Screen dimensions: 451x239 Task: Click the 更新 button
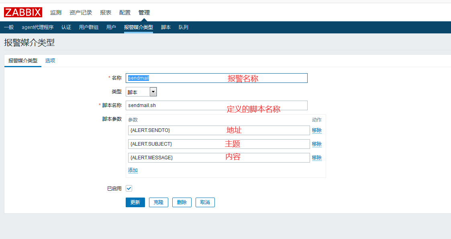(135, 202)
